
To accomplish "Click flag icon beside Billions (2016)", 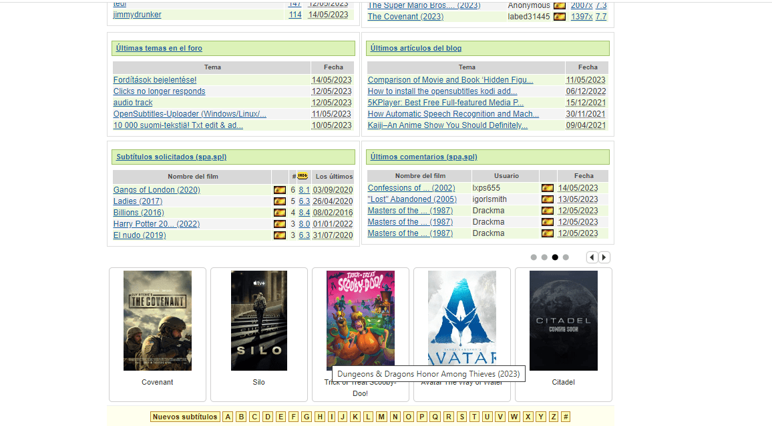I will pyautogui.click(x=279, y=213).
